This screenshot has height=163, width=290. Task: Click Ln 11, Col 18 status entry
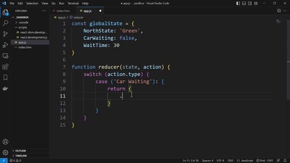[190, 160]
